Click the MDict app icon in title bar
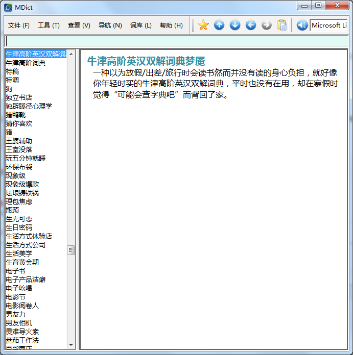Screen dimensions: 353x355 (x=8, y=8)
